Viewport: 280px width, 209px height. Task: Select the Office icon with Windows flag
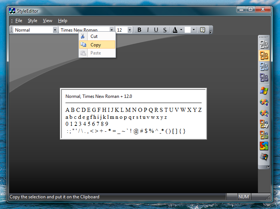[264, 124]
